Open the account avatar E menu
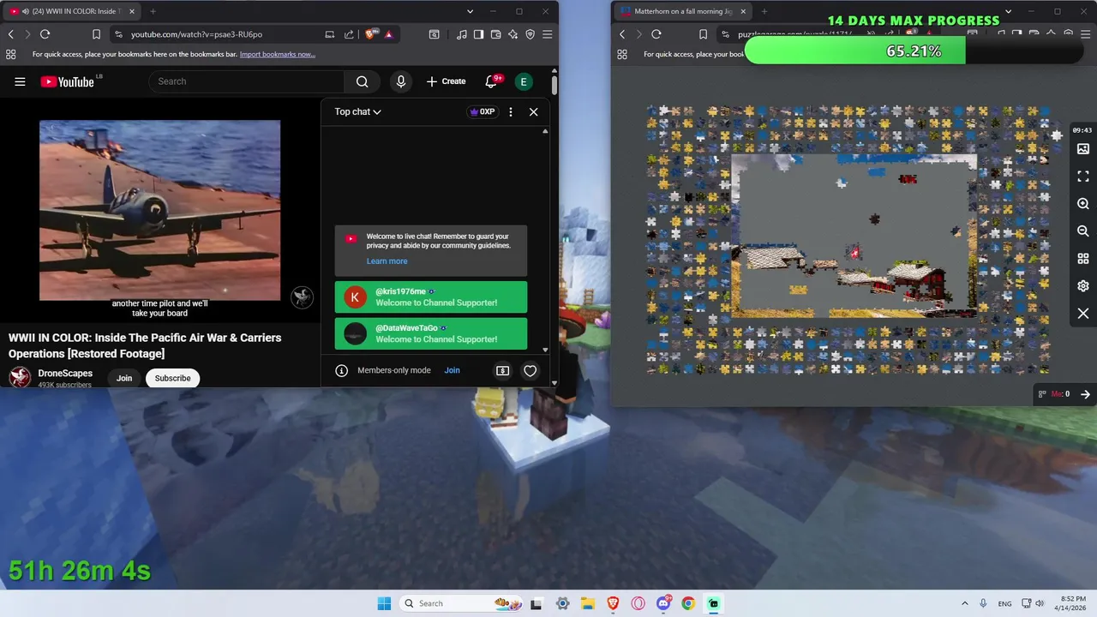This screenshot has width=1097, height=617. (x=524, y=81)
